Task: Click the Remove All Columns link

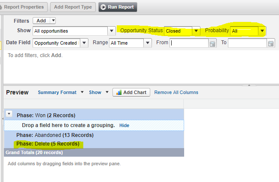Action: (176, 92)
